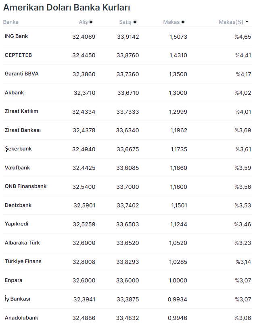The height and width of the screenshot is (326, 255).
Task: Click Yapıkredi bank name
Action: (17, 224)
